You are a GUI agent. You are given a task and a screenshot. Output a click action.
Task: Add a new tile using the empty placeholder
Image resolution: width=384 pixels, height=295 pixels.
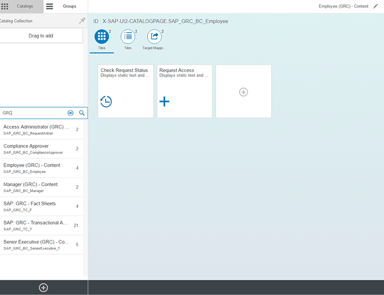click(x=243, y=91)
